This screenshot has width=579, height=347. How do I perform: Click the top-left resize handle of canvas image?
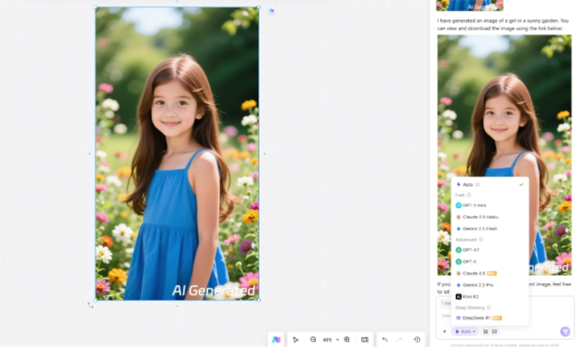(x=96, y=7)
